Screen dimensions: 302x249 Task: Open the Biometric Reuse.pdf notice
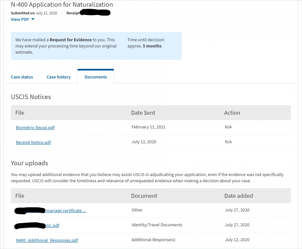point(35,128)
